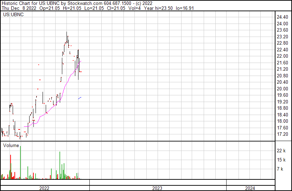Click the 20.40 price axis label
Screen dimensions: 292x191
[282, 82]
